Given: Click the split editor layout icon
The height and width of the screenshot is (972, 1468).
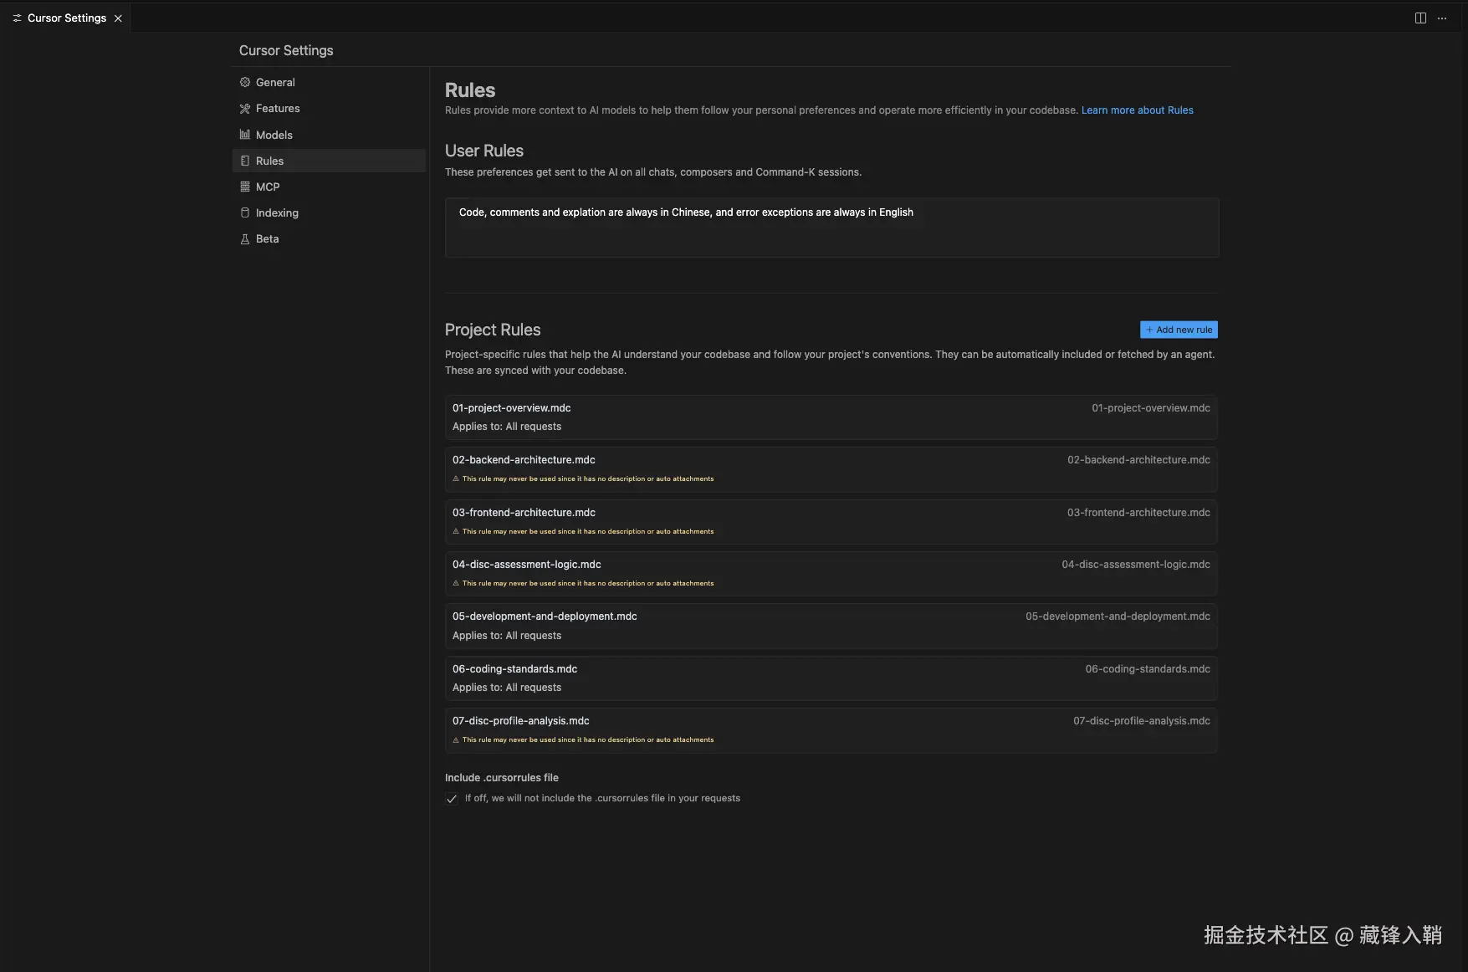Looking at the screenshot, I should [1420, 18].
